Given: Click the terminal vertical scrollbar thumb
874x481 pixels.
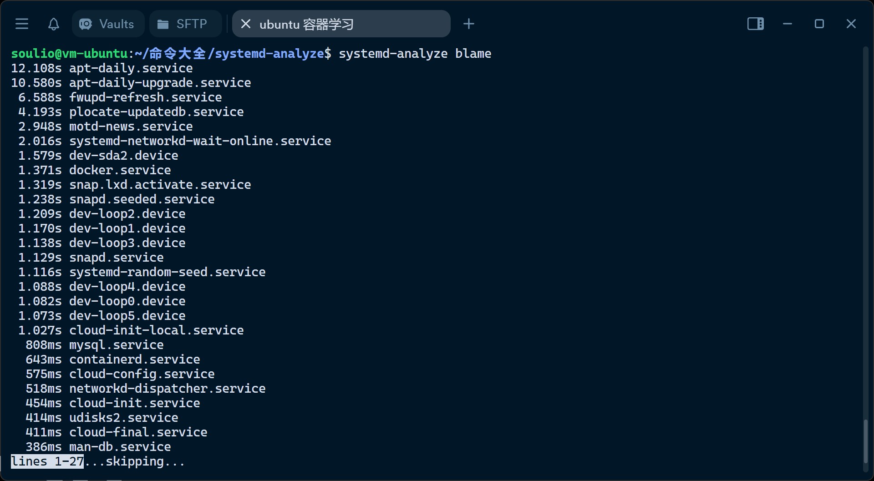Looking at the screenshot, I should click(866, 441).
